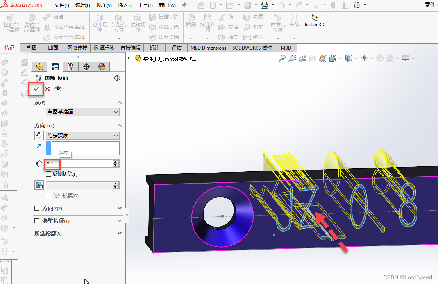Expand the 薄壁特征 section chevron

(x=120, y=221)
